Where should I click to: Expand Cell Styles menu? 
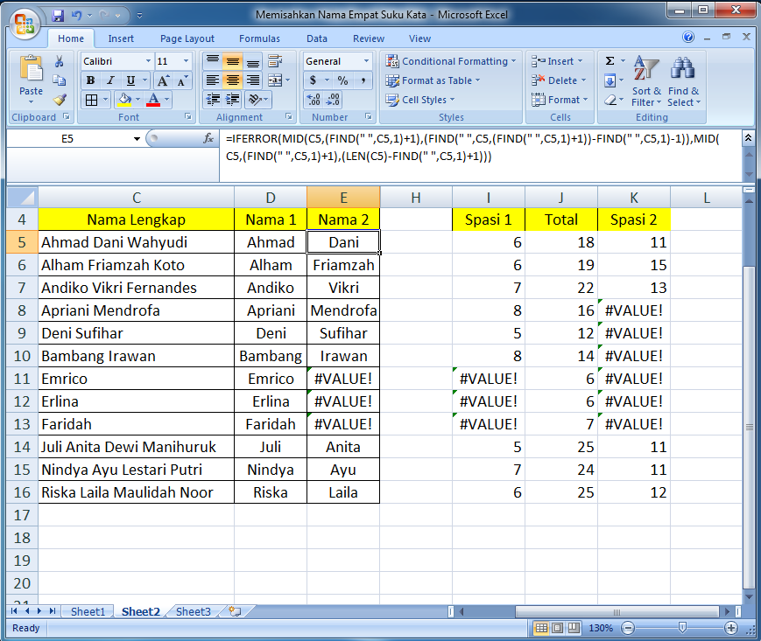tap(420, 100)
